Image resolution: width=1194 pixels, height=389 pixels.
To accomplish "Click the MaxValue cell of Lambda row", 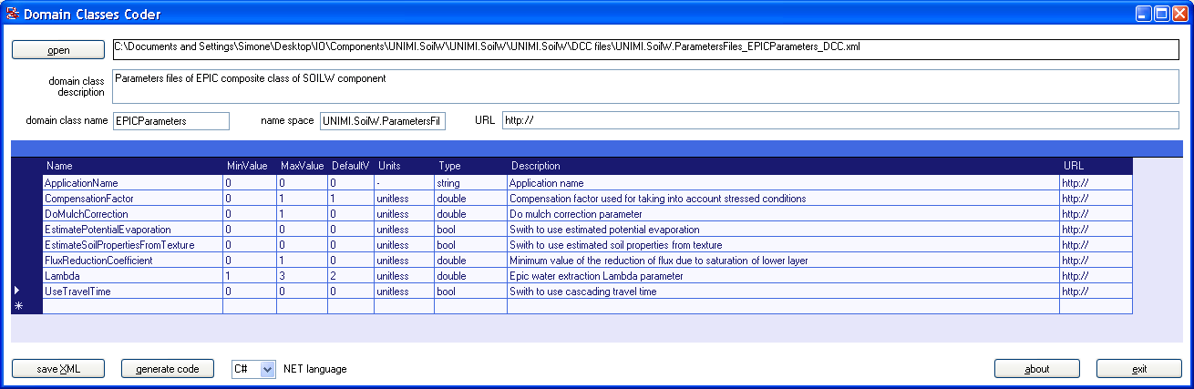I will pyautogui.click(x=303, y=276).
